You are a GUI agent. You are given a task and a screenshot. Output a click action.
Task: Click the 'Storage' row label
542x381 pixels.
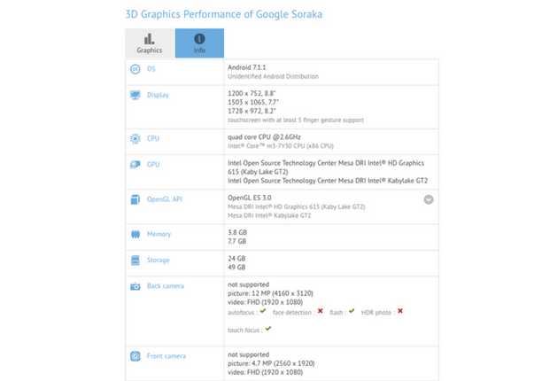click(158, 260)
